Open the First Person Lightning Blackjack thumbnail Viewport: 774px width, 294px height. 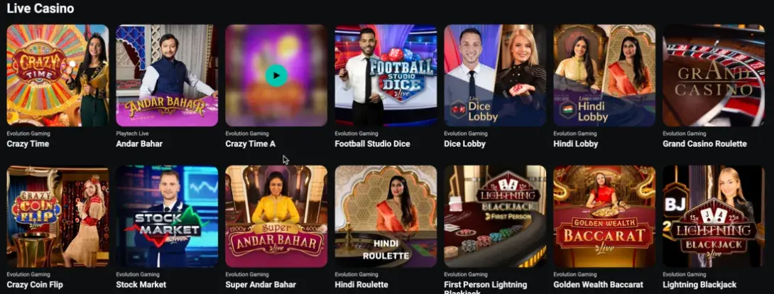click(495, 216)
